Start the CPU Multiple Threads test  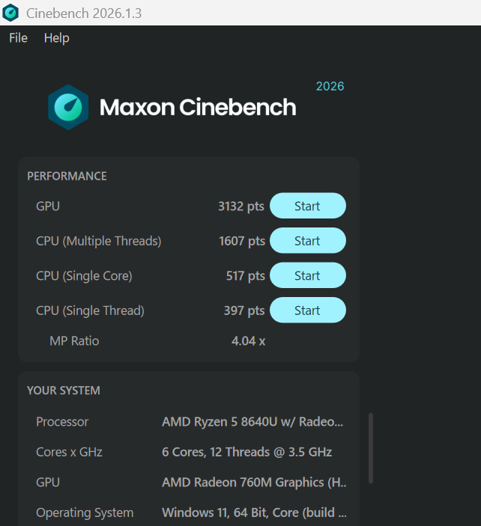pos(308,240)
